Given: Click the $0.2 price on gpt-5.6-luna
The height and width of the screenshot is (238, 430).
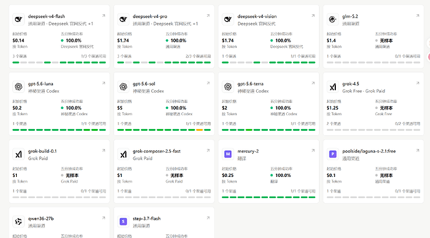Looking at the screenshot, I should tap(17, 108).
